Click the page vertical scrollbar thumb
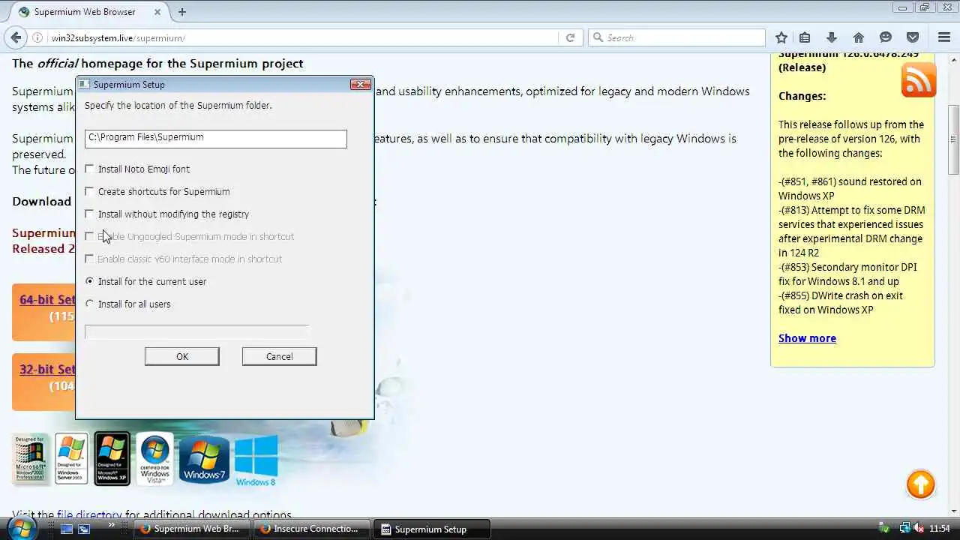 click(x=953, y=139)
